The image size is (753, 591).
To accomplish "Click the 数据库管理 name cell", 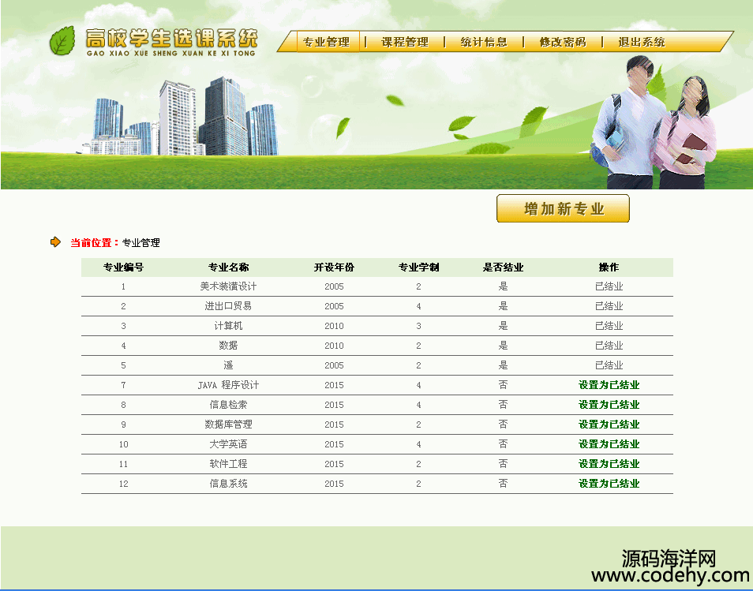I will [x=228, y=425].
